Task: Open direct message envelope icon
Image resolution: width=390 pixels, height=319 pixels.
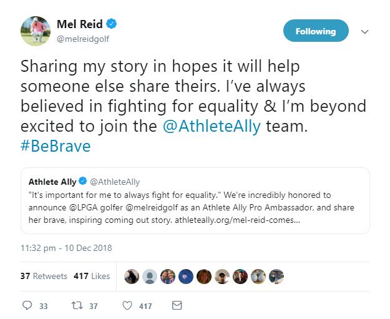Action: click(x=177, y=306)
